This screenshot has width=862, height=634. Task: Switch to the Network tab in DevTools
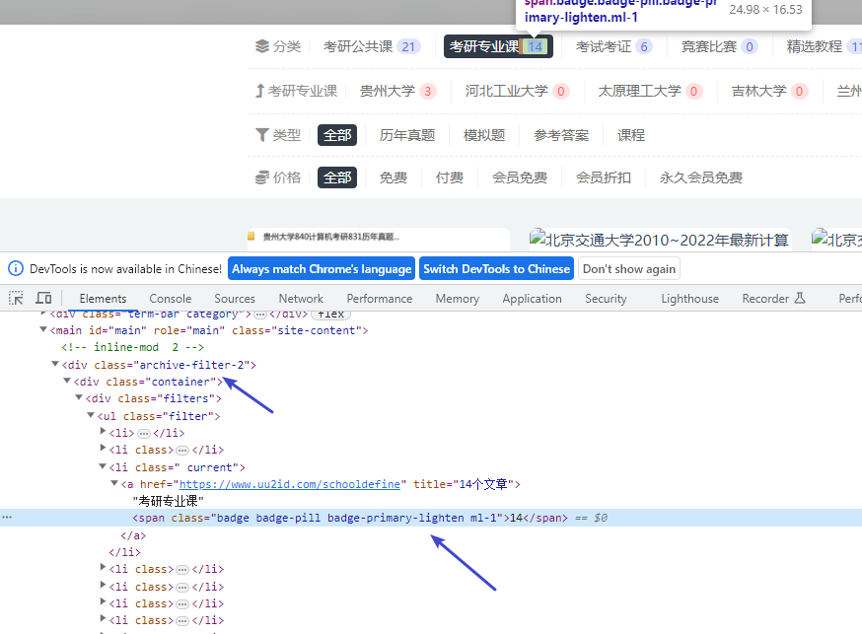point(301,298)
